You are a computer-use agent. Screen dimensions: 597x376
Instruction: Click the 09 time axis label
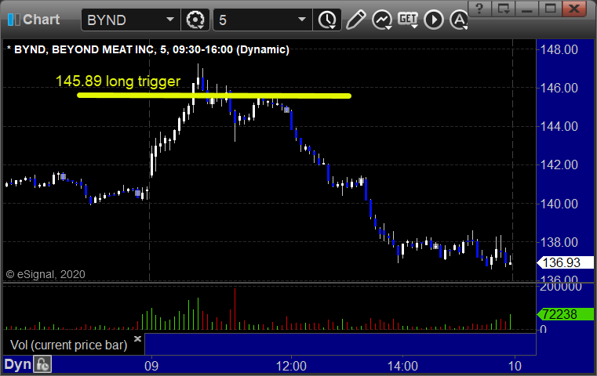[151, 366]
